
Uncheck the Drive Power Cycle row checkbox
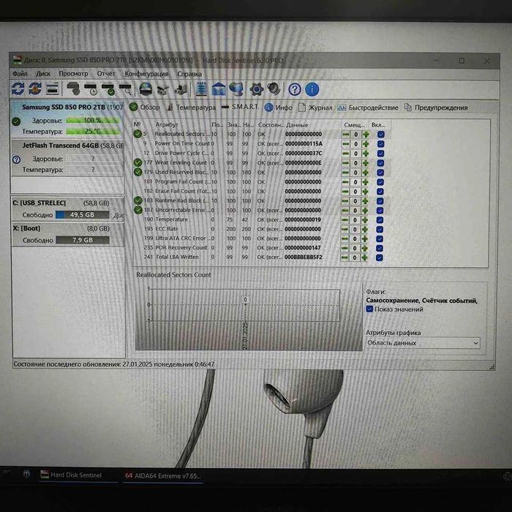(381, 154)
